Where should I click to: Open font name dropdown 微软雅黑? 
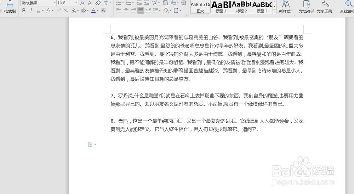(x=55, y=3)
